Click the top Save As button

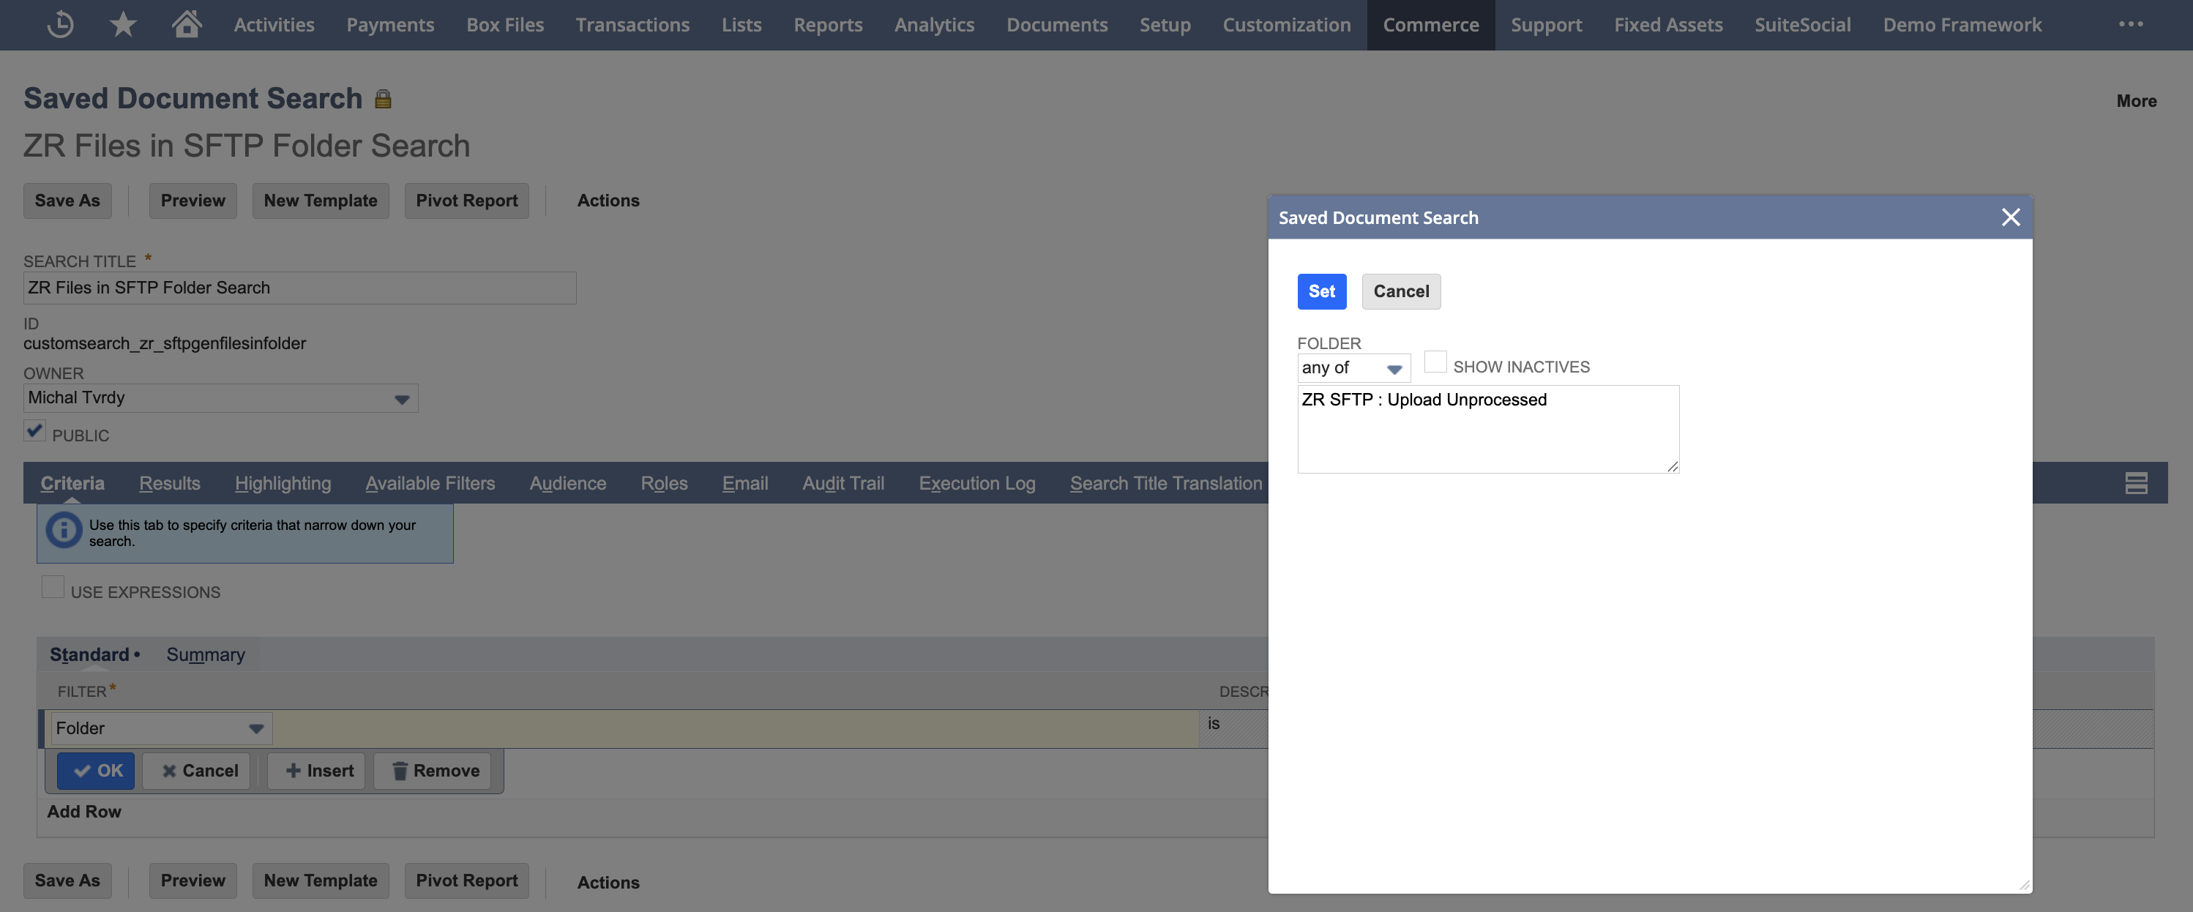tap(67, 200)
